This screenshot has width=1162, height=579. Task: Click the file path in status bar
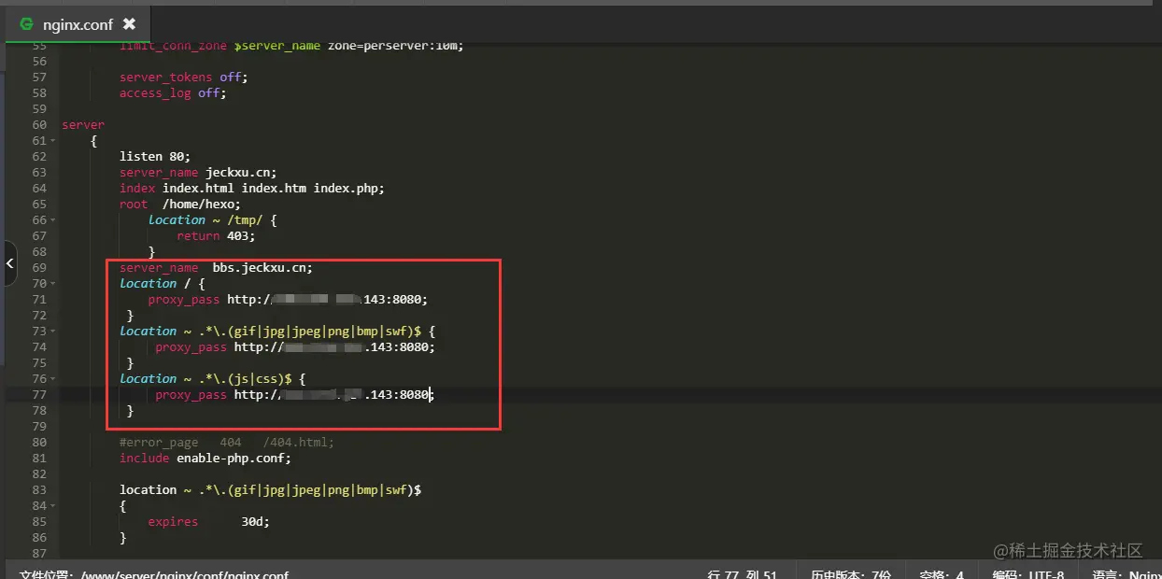pos(154,573)
